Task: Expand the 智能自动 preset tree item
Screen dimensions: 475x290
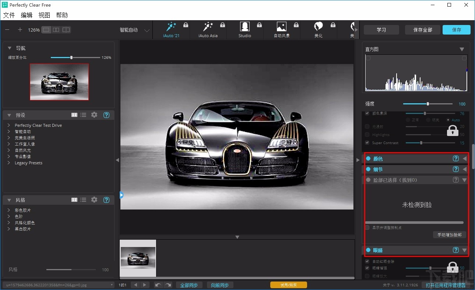Action: pos(8,132)
